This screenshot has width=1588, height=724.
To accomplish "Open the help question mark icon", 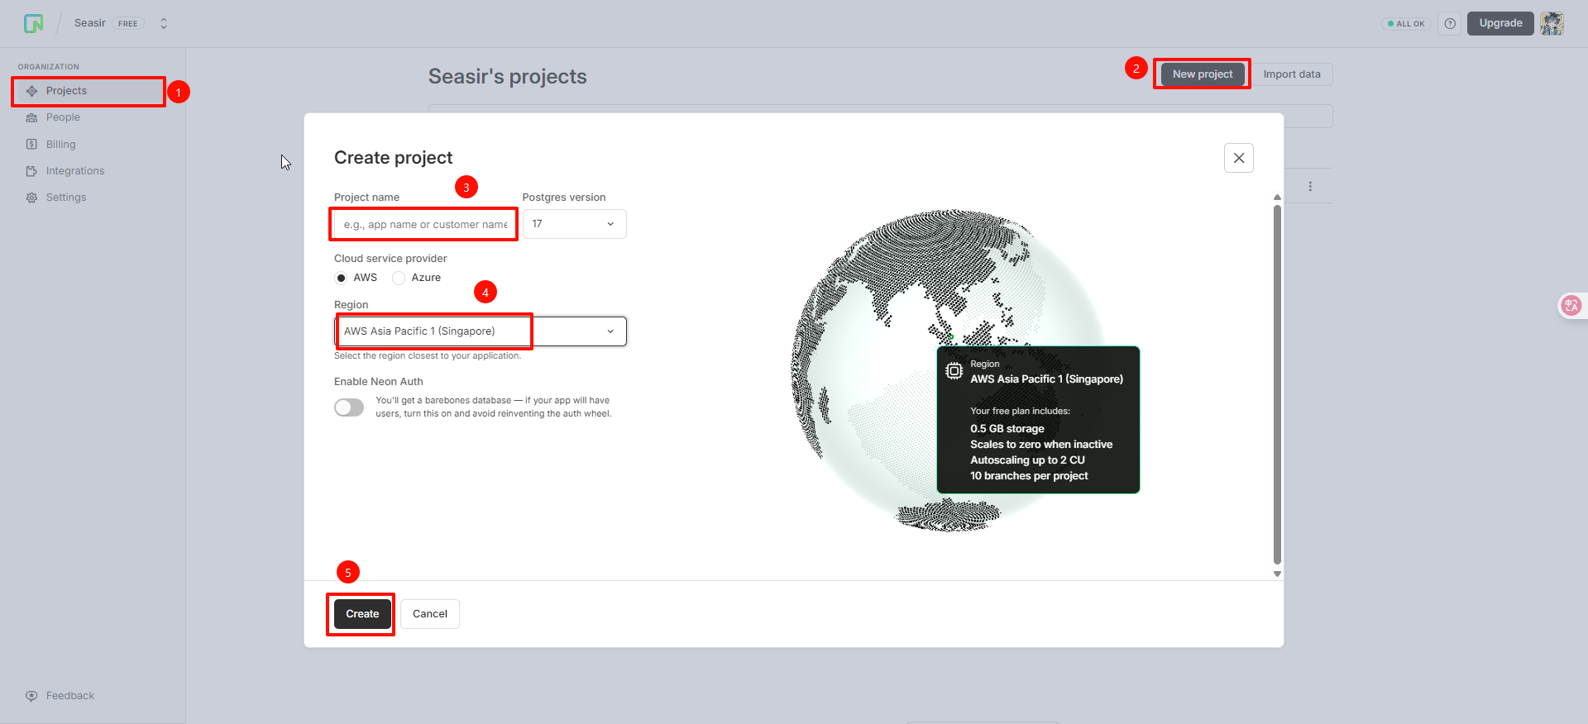I will [x=1450, y=24].
